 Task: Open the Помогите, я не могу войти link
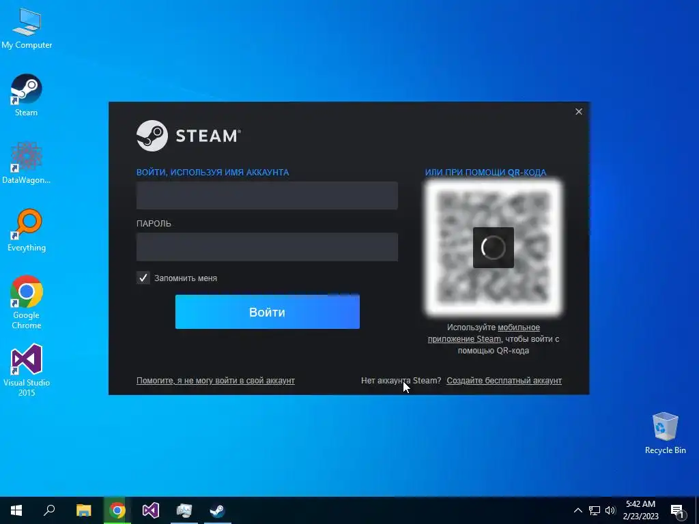(x=216, y=381)
